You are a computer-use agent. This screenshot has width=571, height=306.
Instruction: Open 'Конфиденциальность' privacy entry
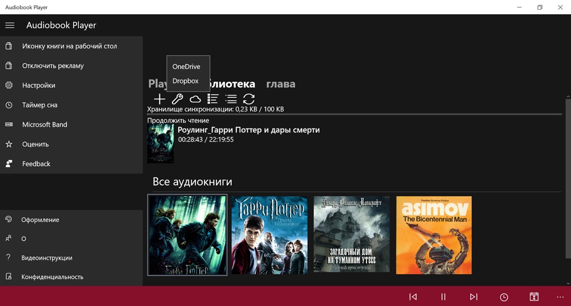pyautogui.click(x=71, y=276)
